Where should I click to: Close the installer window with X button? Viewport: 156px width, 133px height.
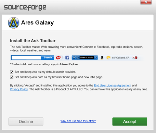[x=146, y=2]
